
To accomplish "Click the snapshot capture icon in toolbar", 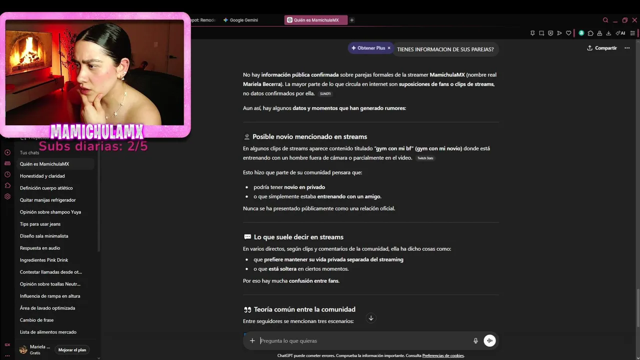I will coord(541,33).
